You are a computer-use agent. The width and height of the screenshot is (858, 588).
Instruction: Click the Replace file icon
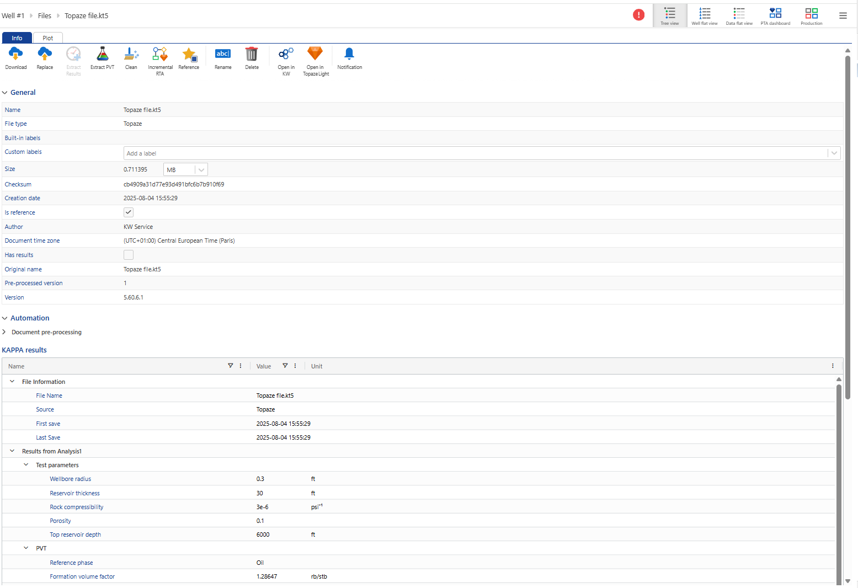pos(45,58)
